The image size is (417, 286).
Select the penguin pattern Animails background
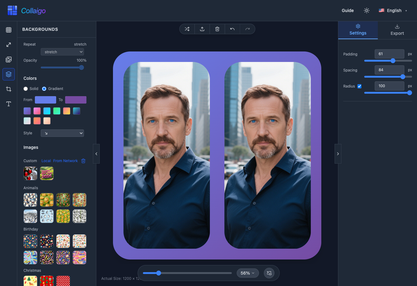coord(30,200)
